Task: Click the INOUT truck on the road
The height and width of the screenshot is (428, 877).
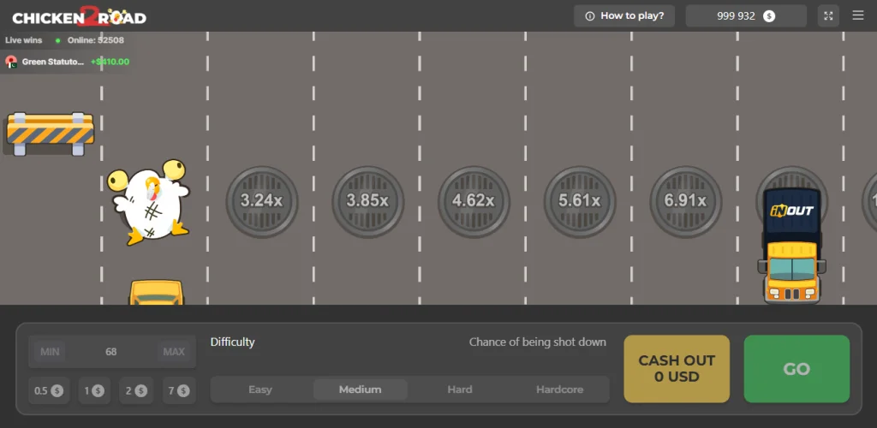Action: 791,246
